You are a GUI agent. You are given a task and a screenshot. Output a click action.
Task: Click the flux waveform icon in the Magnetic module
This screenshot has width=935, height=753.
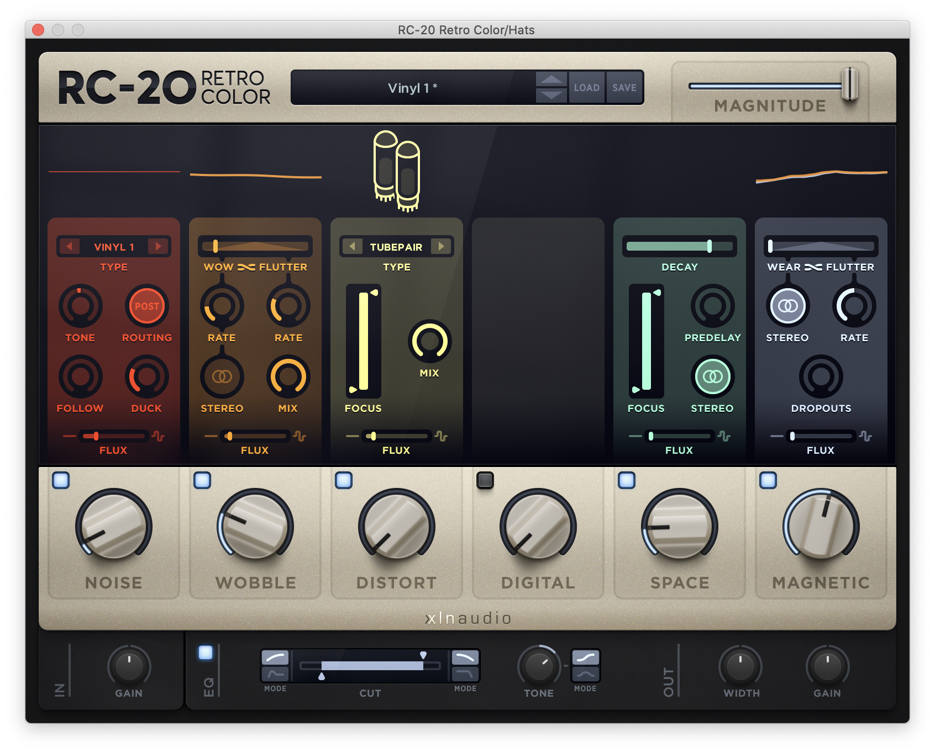[865, 436]
